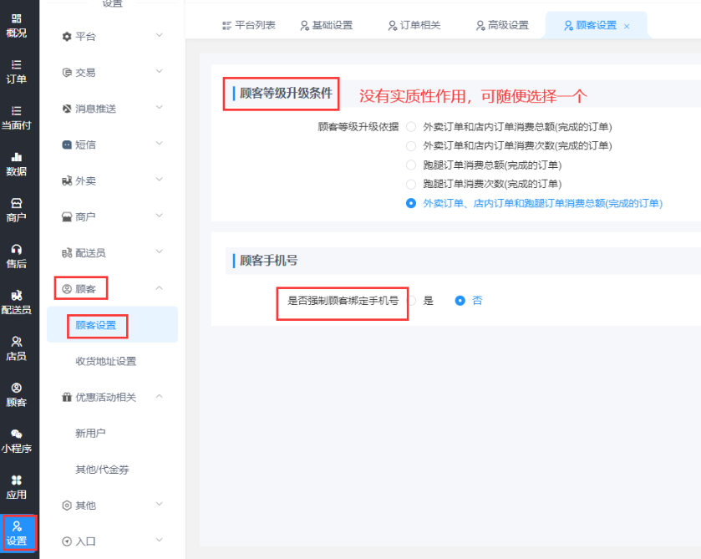The image size is (701, 559).
Task: Click the 配送员 icon in the settings menu
Action: point(67,253)
